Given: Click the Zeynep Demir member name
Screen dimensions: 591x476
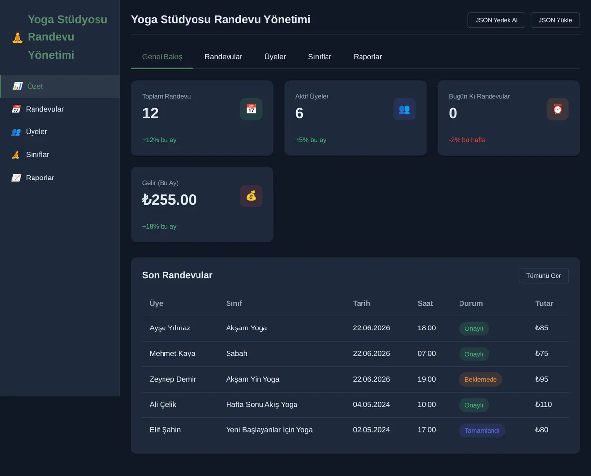Looking at the screenshot, I should point(173,379).
